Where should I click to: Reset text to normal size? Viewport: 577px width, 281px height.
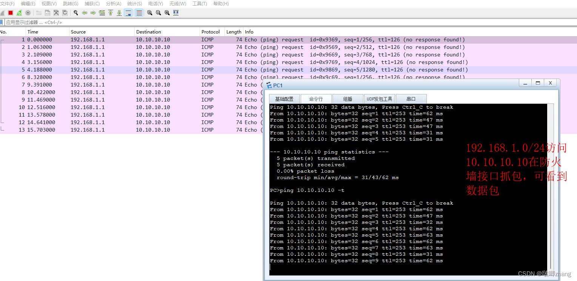(x=167, y=13)
